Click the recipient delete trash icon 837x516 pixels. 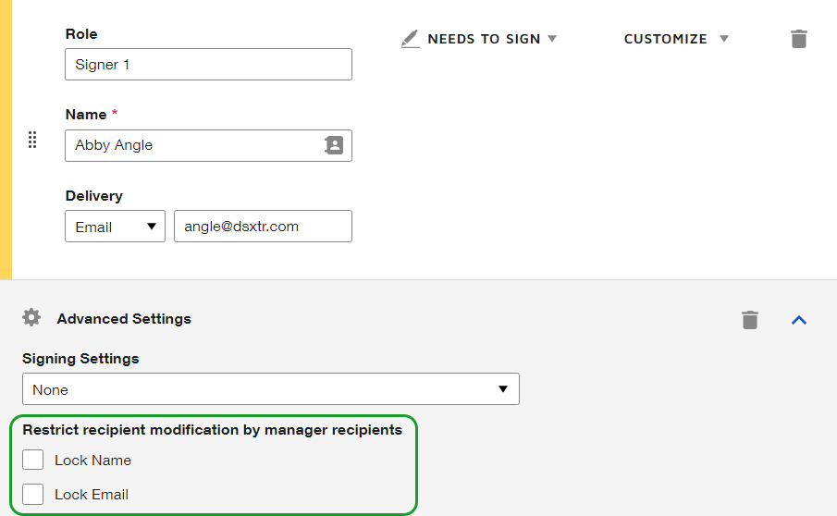tap(799, 39)
